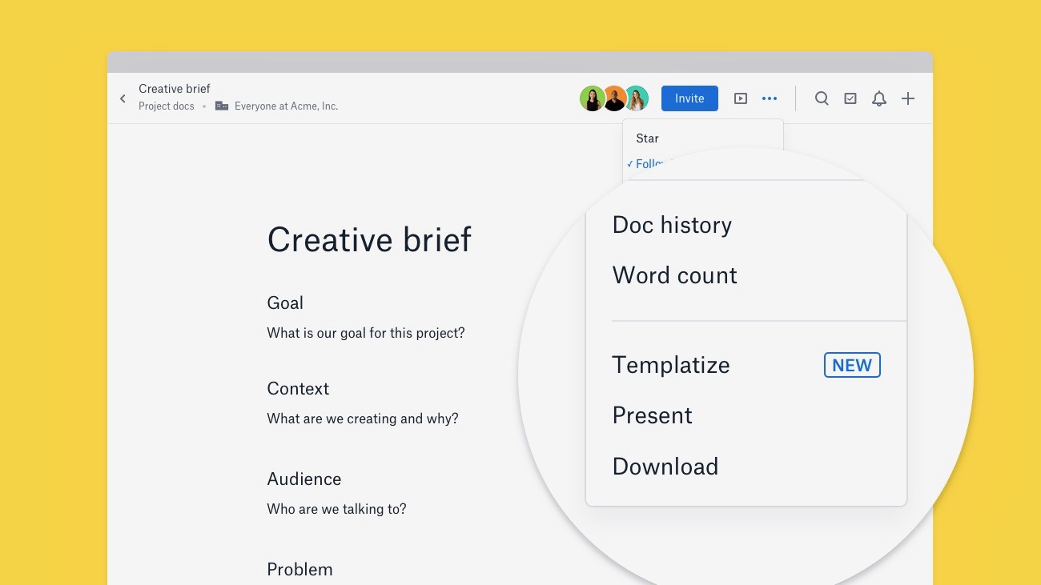Click the collaborator avatar with green background

[x=592, y=98]
